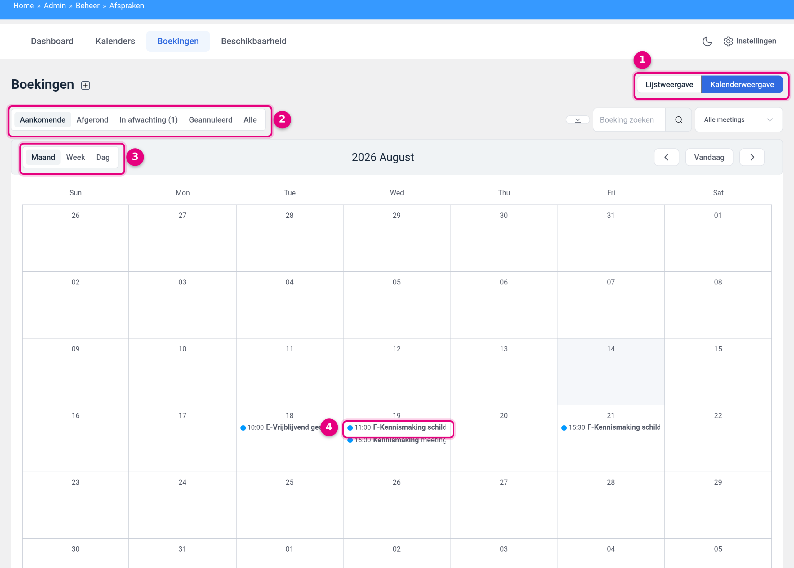Click the Vandaag button
The image size is (794, 568).
pos(709,157)
